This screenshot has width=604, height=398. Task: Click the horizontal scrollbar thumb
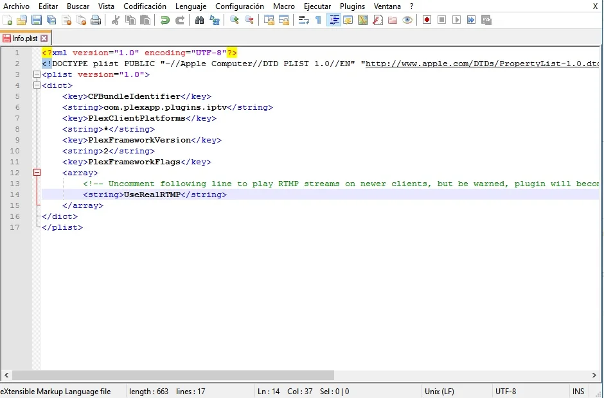click(x=173, y=375)
